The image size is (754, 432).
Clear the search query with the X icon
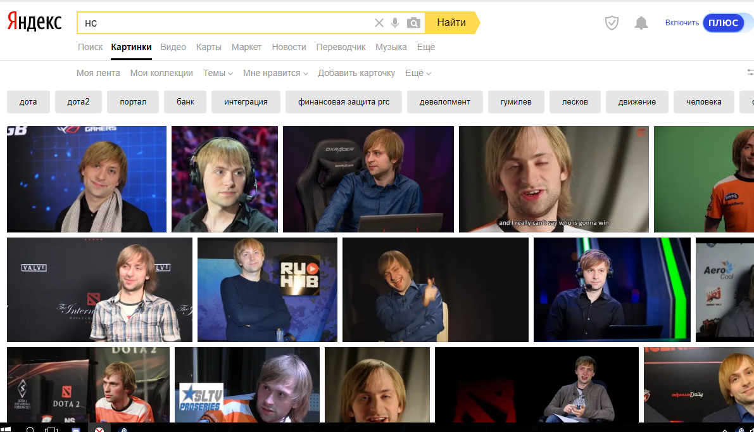[x=379, y=23]
